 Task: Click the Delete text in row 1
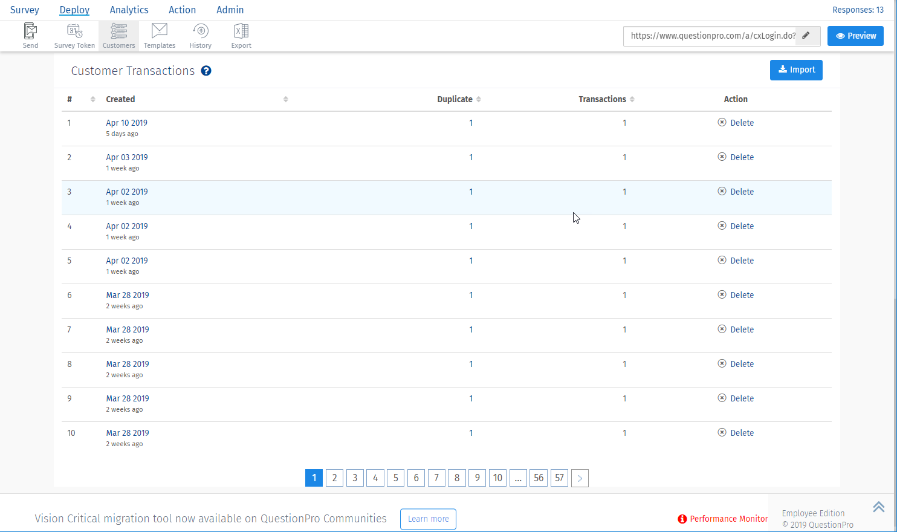tap(742, 123)
